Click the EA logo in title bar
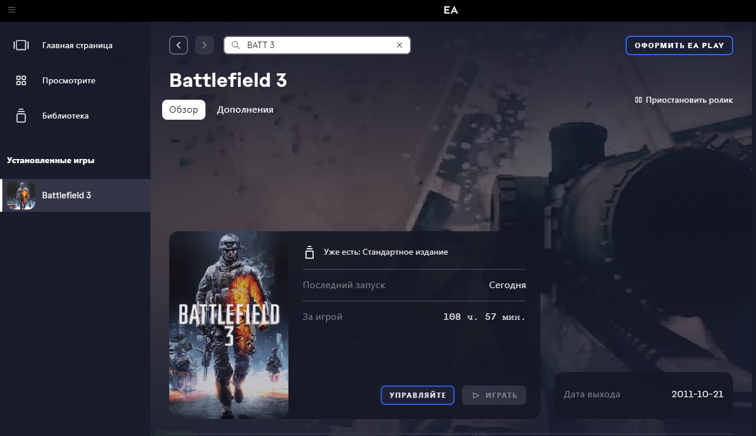This screenshot has width=756, height=436. pos(451,10)
